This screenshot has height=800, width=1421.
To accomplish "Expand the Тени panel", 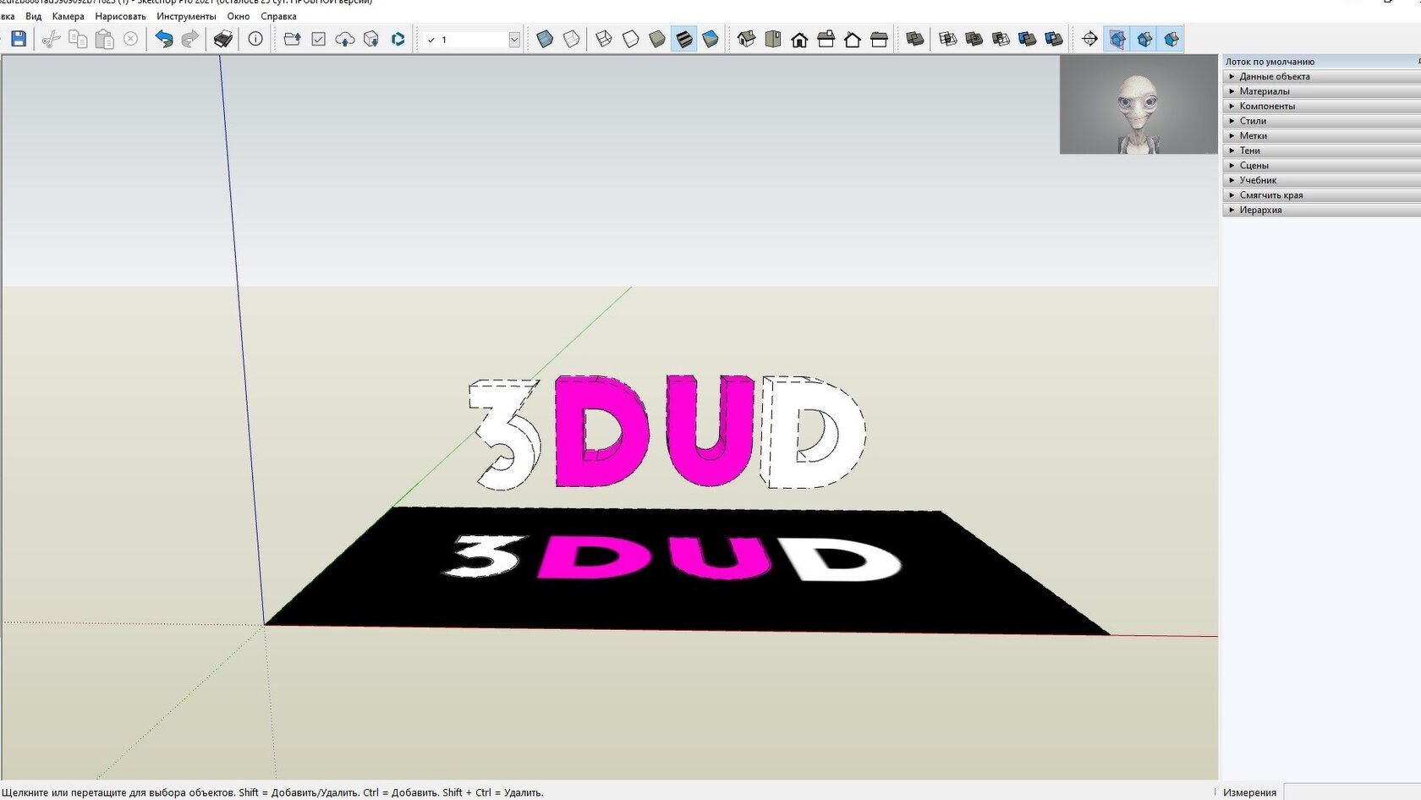I will [1321, 151].
